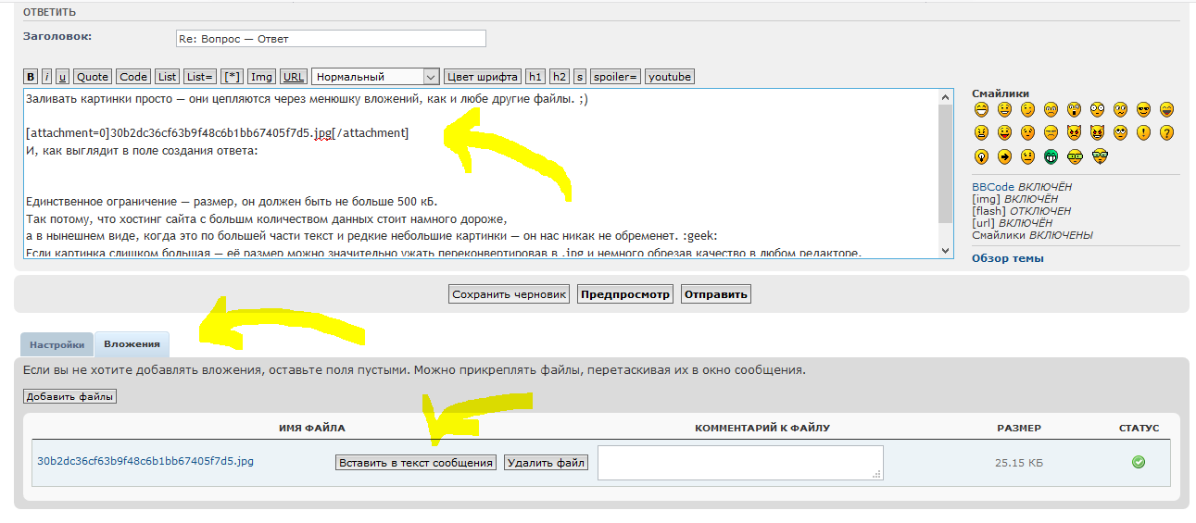Expand the spoiler= BBCode option

(x=615, y=77)
